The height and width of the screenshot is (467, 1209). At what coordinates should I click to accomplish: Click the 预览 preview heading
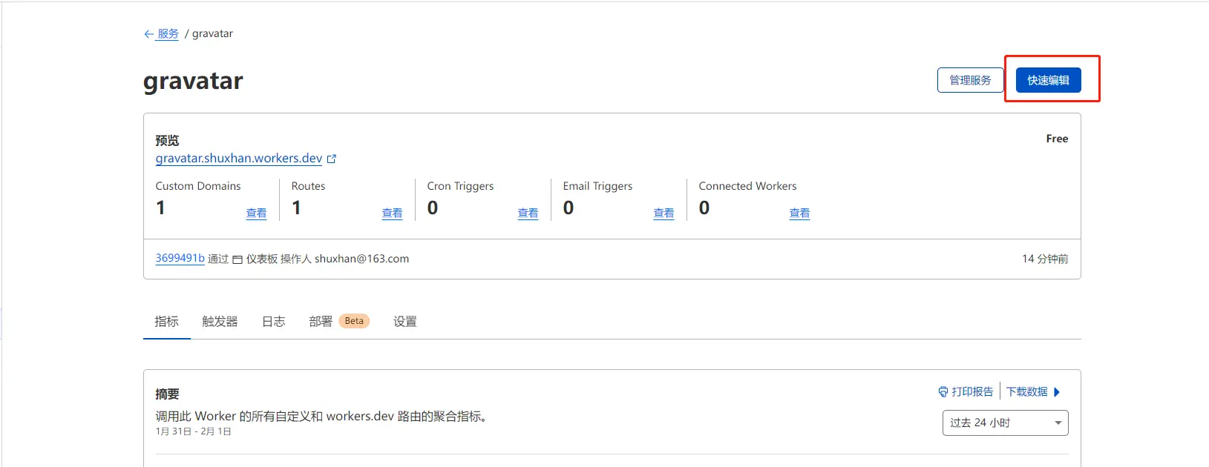167,140
